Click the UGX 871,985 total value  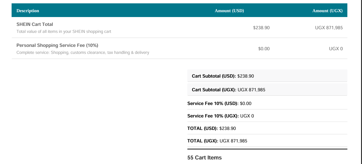pyautogui.click(x=233, y=141)
